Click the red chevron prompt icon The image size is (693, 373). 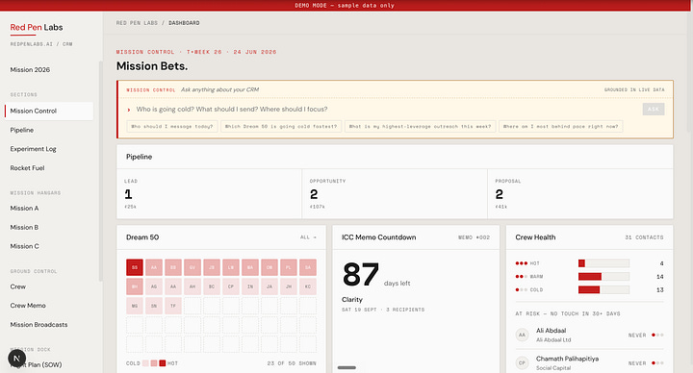click(129, 110)
